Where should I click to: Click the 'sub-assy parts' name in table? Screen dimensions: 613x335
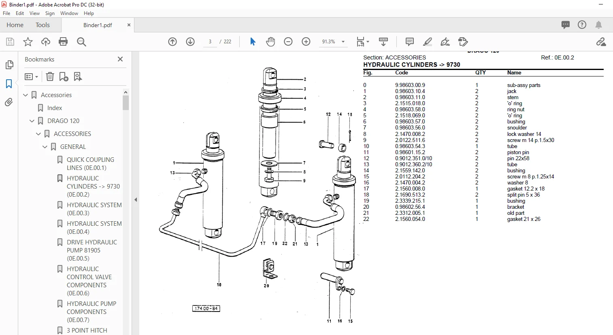point(524,85)
